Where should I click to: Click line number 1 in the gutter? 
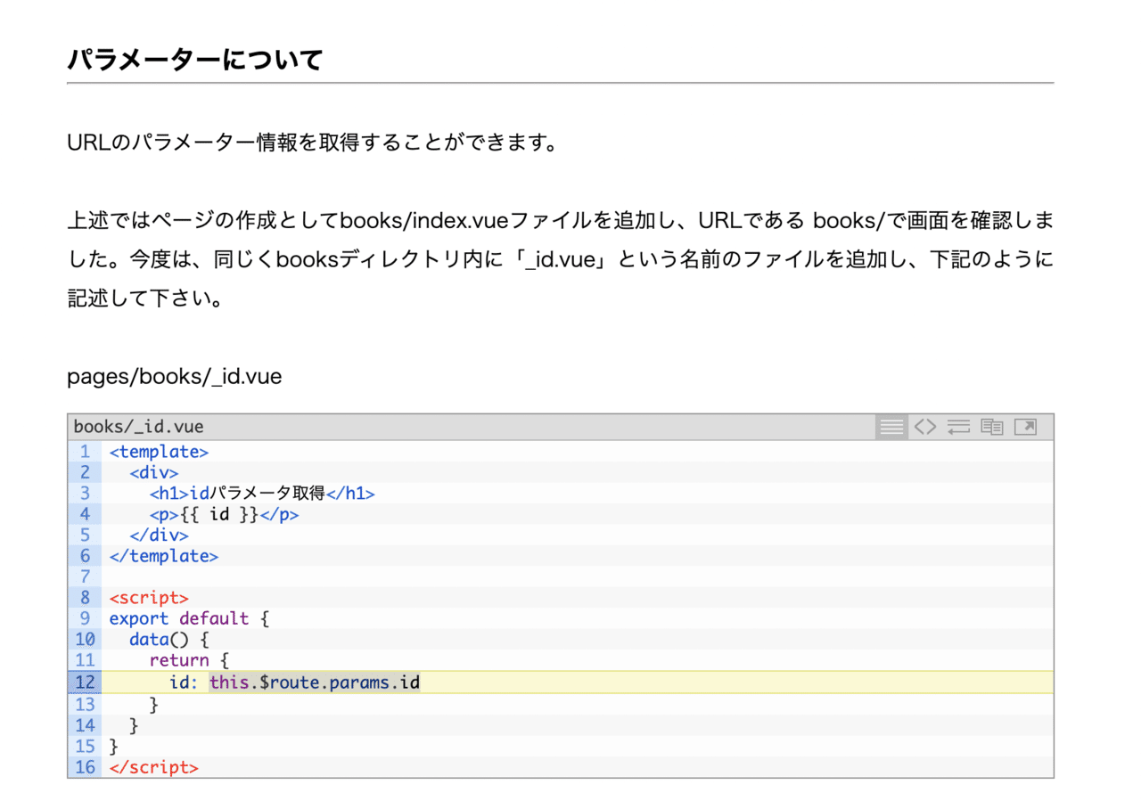85,452
